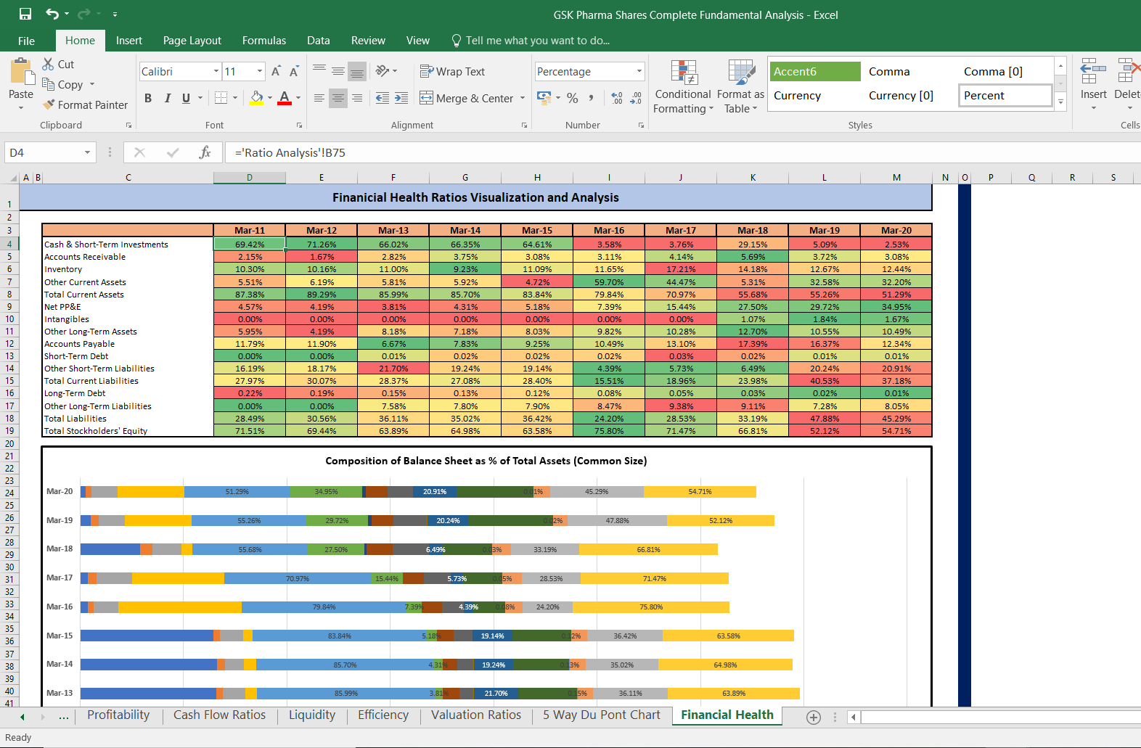The height and width of the screenshot is (748, 1141).
Task: Open the File menu
Action: click(x=26, y=41)
